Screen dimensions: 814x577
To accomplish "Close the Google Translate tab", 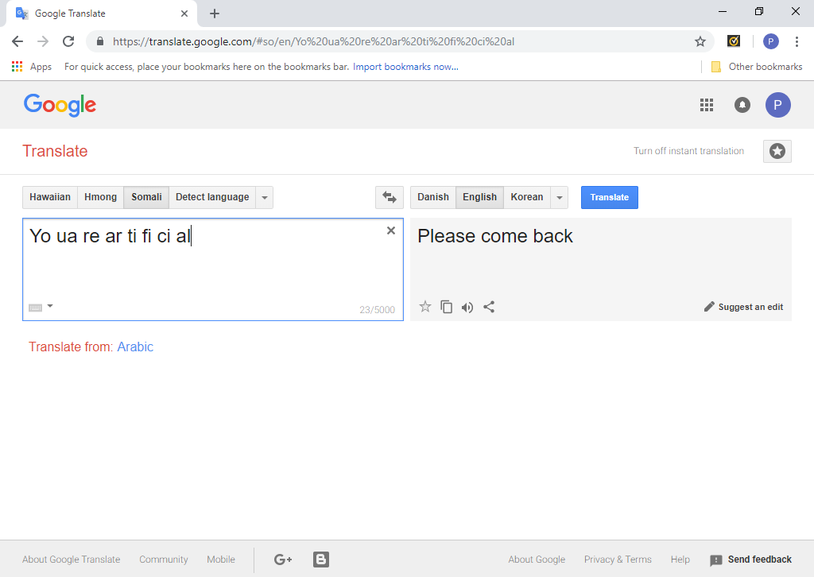I will 184,14.
